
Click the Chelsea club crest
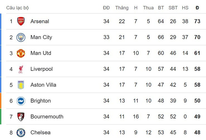21,132
